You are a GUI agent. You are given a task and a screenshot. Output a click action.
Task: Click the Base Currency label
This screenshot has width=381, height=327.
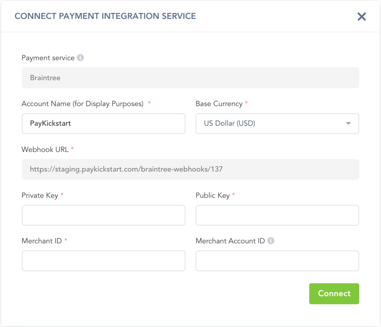point(219,104)
